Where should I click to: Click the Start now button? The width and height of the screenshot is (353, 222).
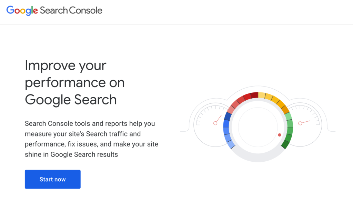[53, 179]
